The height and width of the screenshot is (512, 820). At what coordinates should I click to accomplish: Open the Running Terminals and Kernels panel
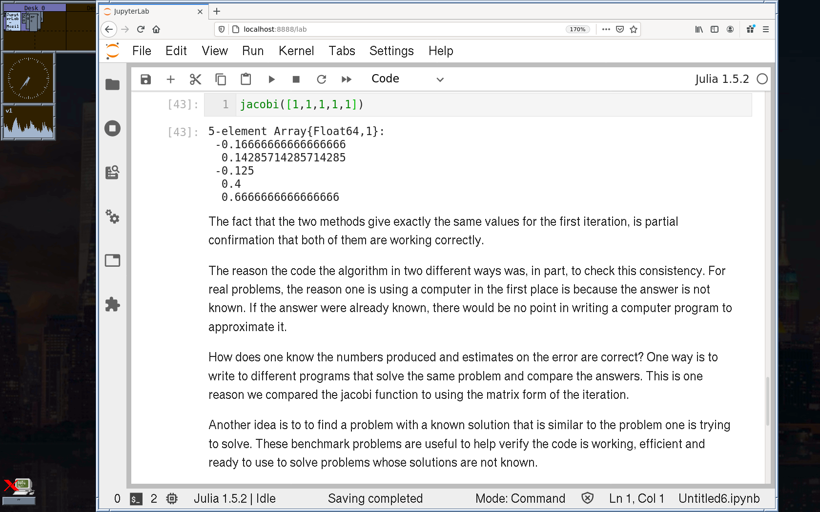click(112, 129)
